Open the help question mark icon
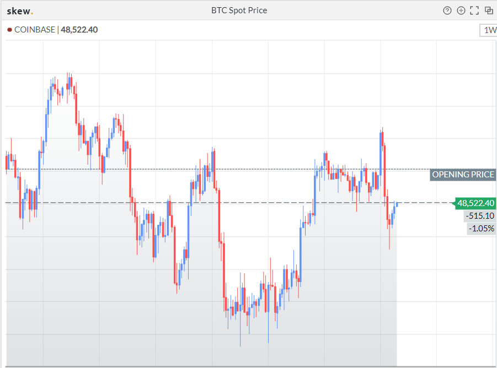Viewport: 497px width, 368px height. point(447,10)
